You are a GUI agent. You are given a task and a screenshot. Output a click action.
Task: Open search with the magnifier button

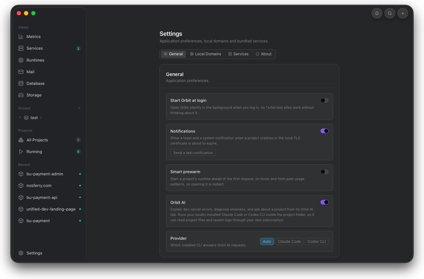coord(390,13)
